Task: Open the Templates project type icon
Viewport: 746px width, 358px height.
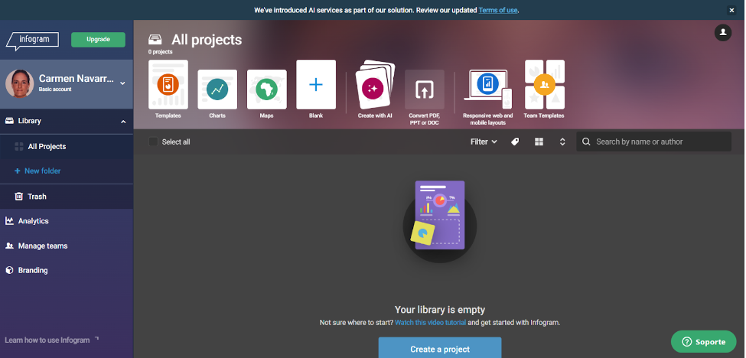Action: (x=168, y=86)
